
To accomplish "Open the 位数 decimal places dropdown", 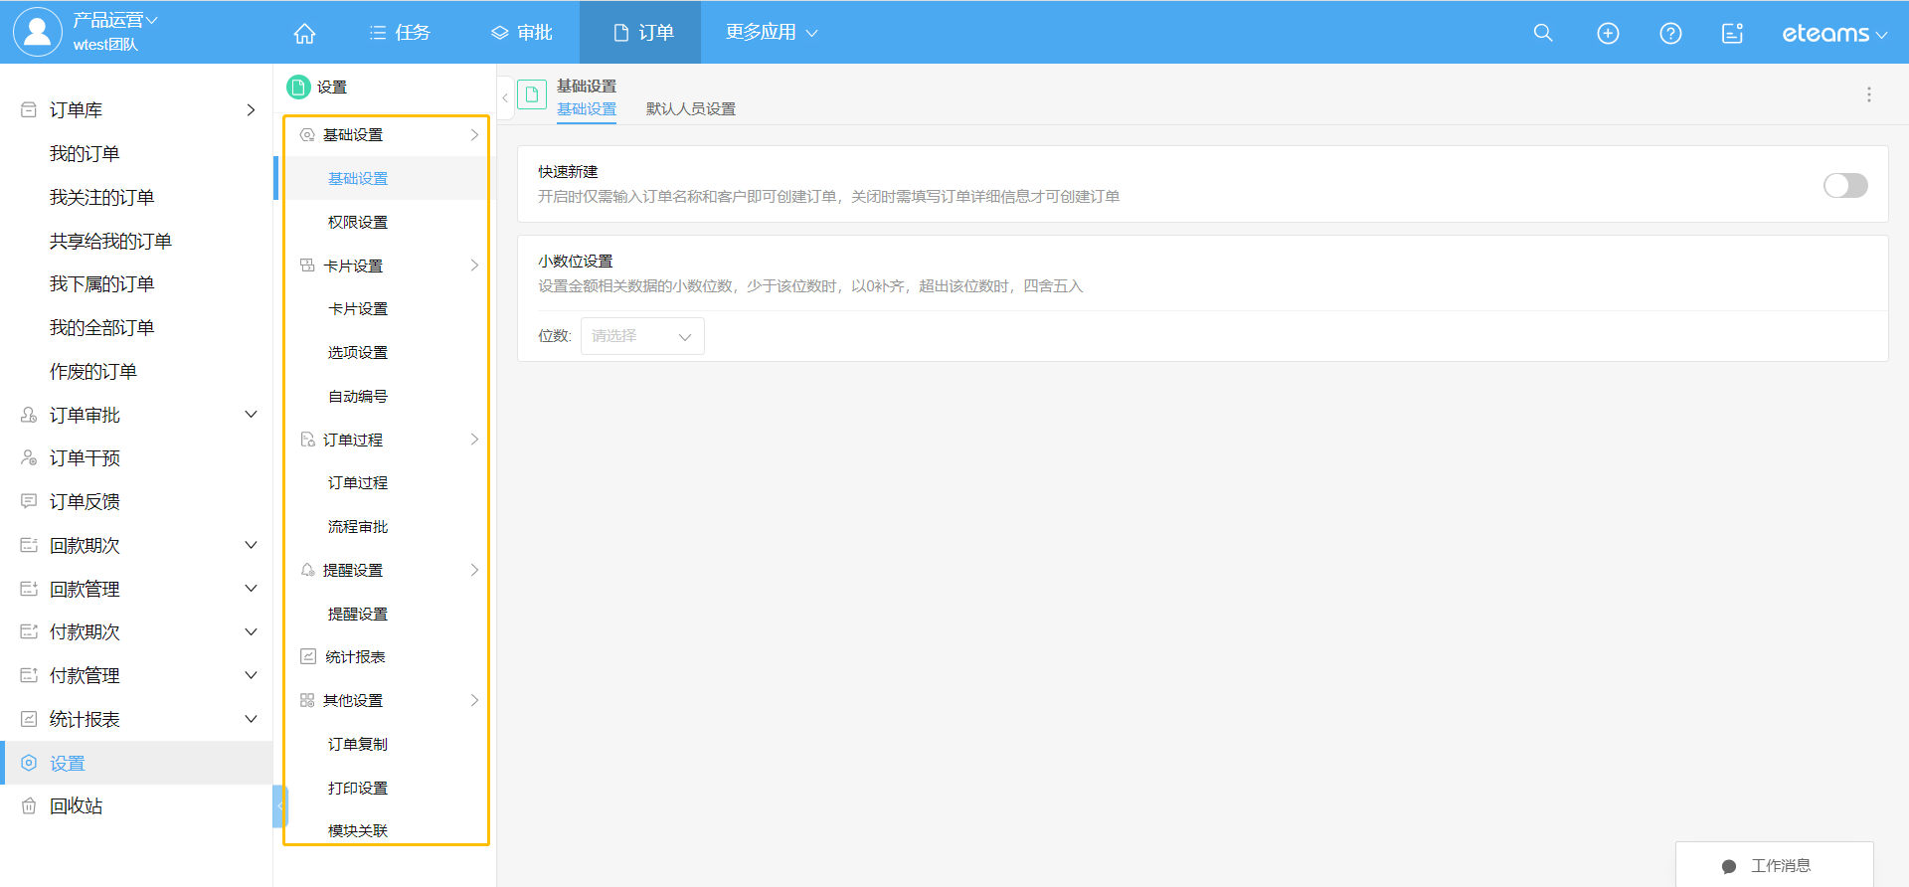I will pyautogui.click(x=642, y=336).
